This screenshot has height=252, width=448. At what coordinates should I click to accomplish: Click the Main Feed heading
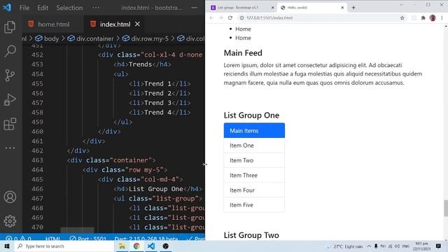click(243, 53)
